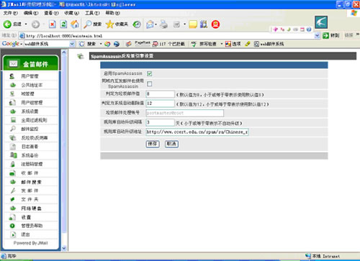Open the Back button history dropdown arrow
The height and width of the screenshot is (261, 360).
point(26,24)
